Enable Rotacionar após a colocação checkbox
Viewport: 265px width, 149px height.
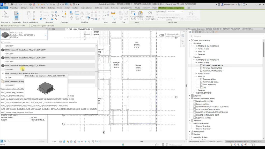point(32,26)
